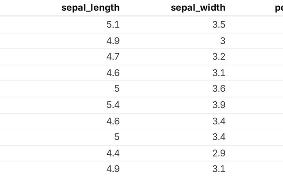Click sepal_length 4.9 in the last row
The height and width of the screenshot is (177, 283).
pos(113,169)
